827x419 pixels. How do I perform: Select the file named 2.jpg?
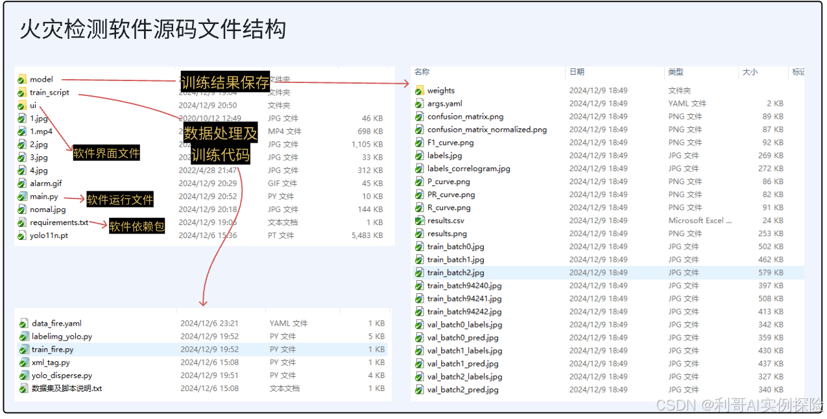pyautogui.click(x=39, y=145)
